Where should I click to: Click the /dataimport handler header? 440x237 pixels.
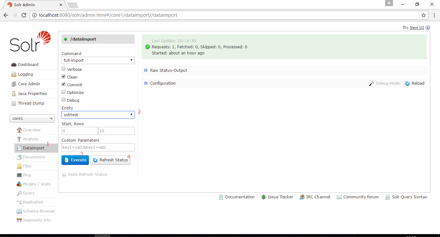tap(98, 39)
